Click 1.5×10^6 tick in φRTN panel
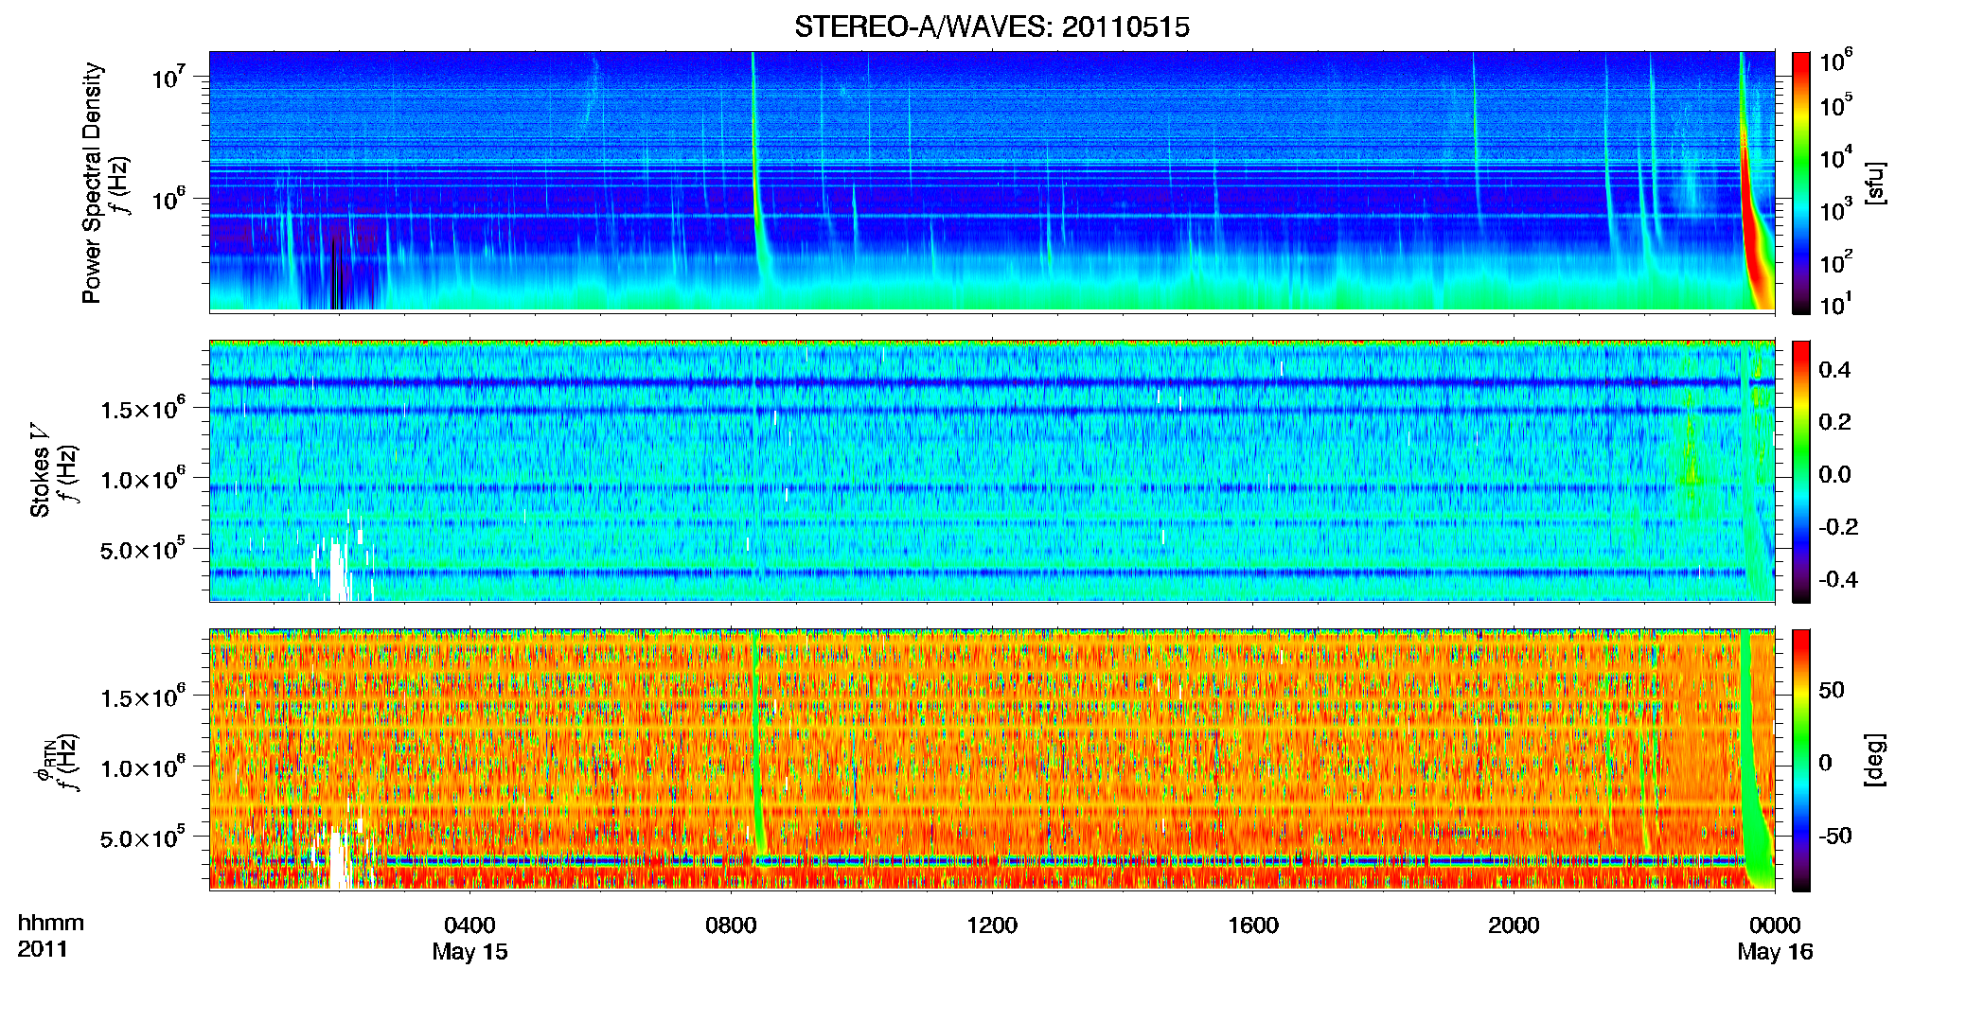Screen dimensions: 1984x1022 pos(144,697)
